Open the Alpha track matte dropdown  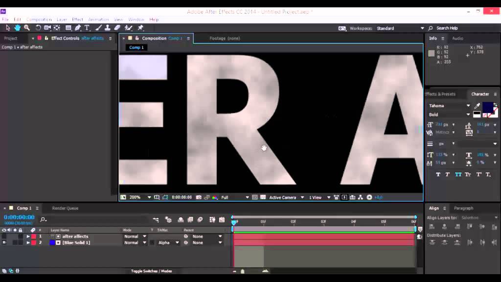tap(168, 243)
